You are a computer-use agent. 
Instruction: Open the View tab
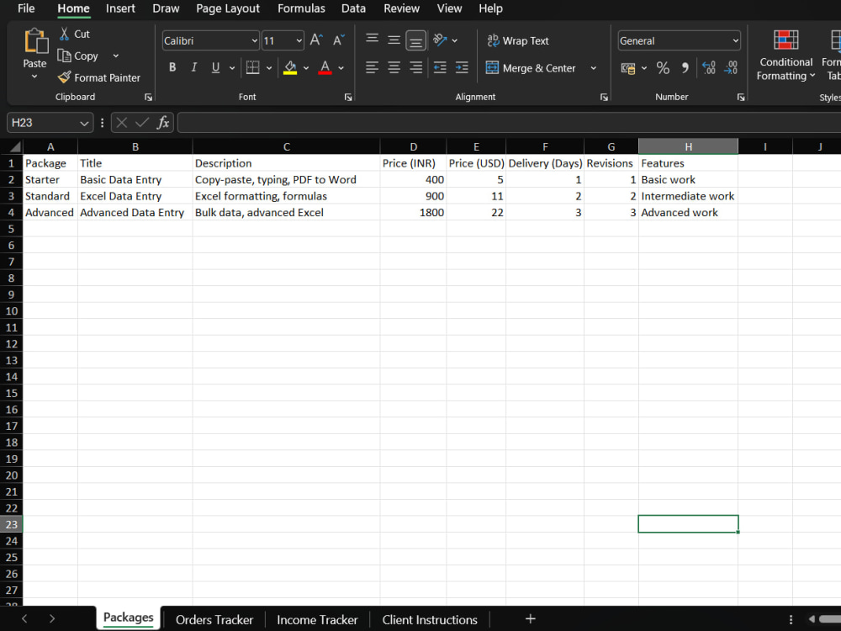[449, 8]
